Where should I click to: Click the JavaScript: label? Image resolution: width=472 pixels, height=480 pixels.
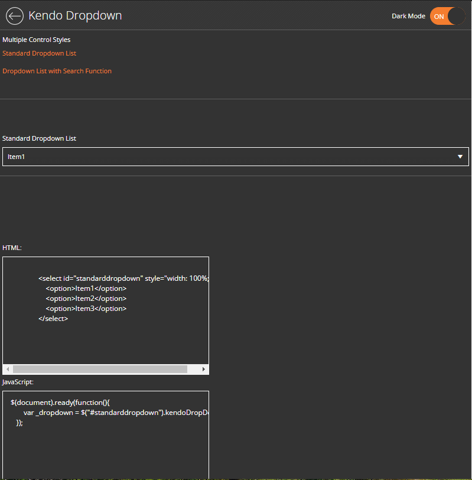[18, 382]
